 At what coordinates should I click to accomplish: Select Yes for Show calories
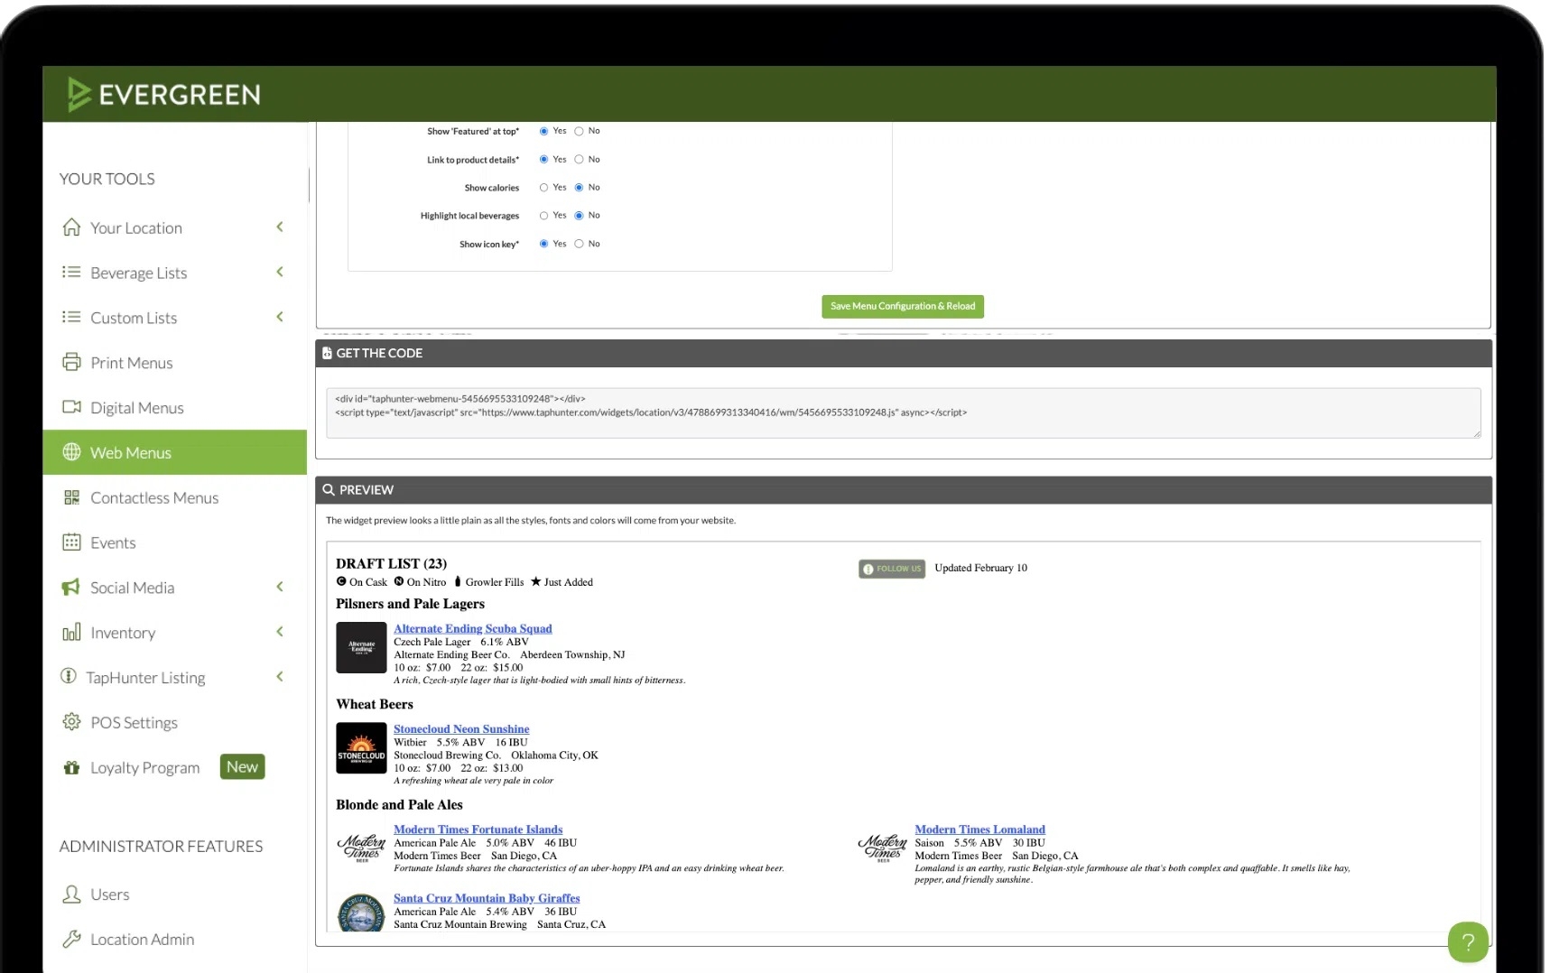[x=543, y=188]
